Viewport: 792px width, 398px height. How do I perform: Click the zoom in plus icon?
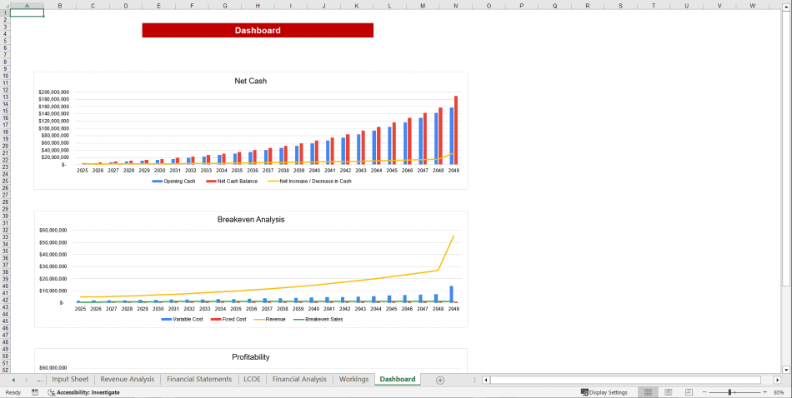pos(764,392)
